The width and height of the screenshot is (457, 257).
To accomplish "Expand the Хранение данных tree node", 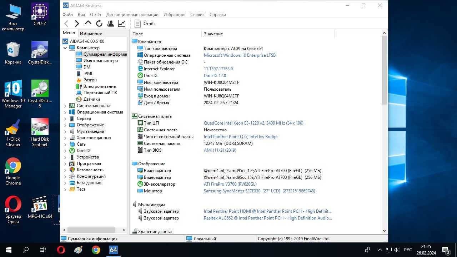I will [65, 138].
